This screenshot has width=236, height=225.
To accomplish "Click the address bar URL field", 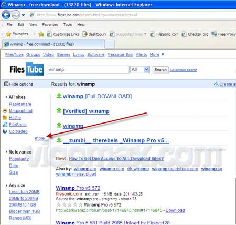I will [133, 15].
